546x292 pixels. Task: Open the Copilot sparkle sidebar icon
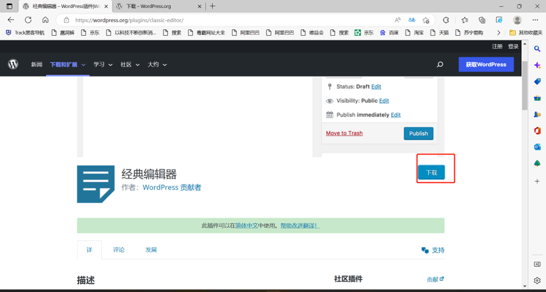tap(537, 65)
